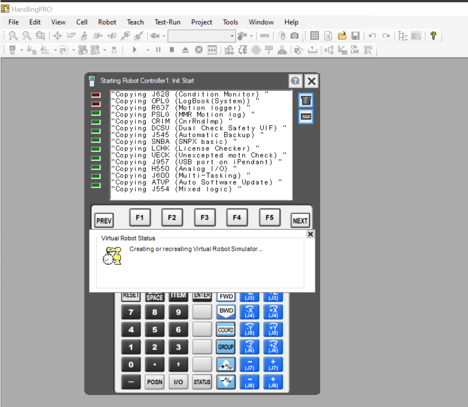Image resolution: width=468 pixels, height=407 pixels.
Task: Click the BWD pendant key
Action: pos(226,311)
